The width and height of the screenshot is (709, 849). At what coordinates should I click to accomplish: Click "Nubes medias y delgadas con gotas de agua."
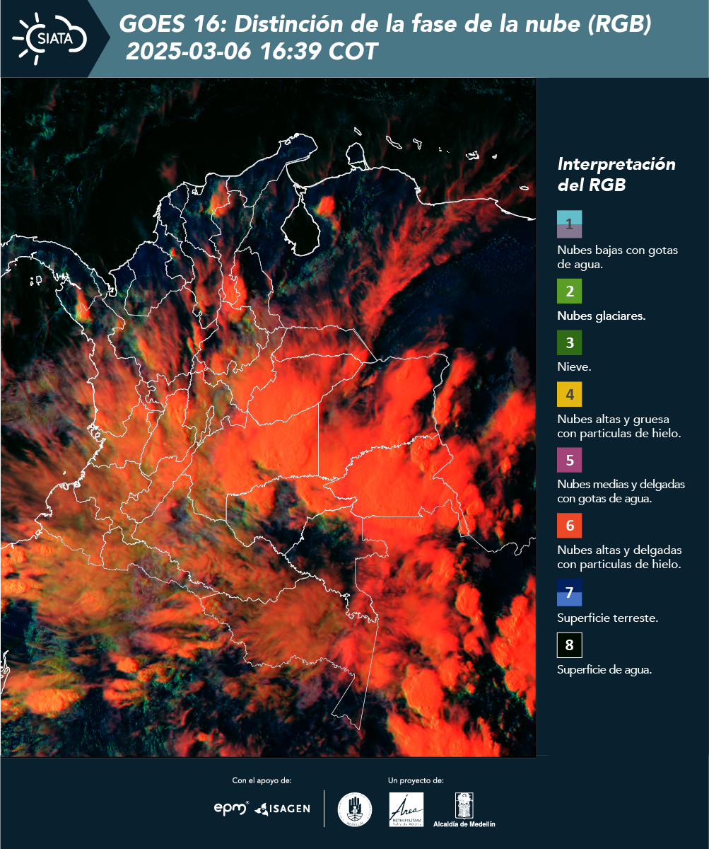click(621, 491)
